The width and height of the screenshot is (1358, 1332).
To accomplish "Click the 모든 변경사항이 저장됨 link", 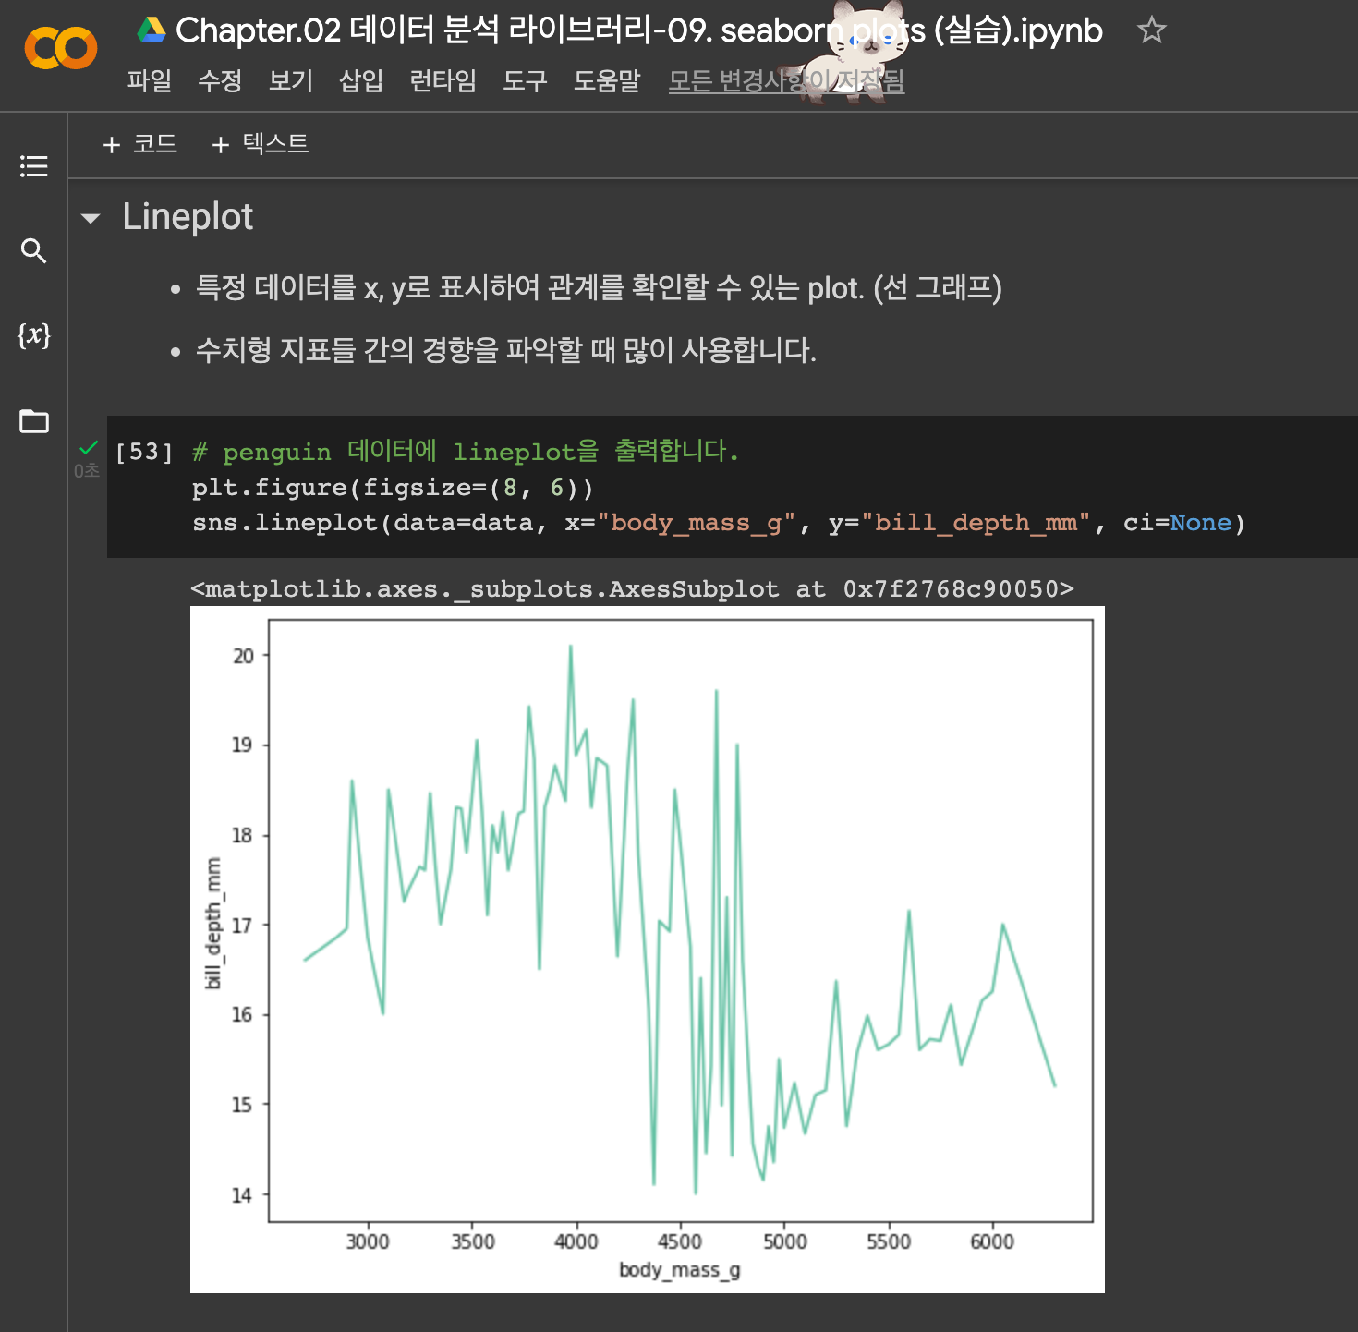I will (x=786, y=81).
